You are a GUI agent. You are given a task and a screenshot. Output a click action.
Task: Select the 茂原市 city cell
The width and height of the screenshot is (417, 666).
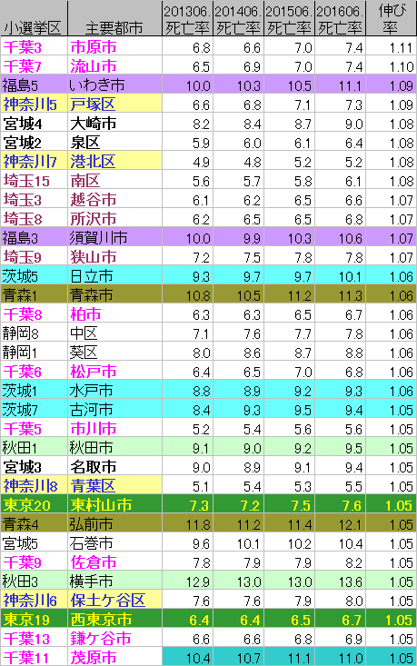click(114, 657)
